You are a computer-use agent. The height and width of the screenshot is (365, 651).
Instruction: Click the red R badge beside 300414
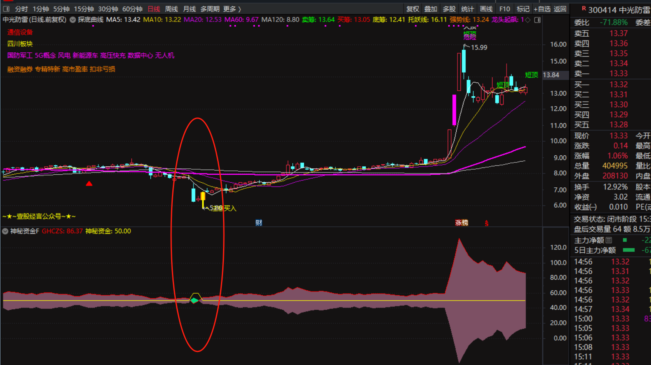tap(584, 8)
